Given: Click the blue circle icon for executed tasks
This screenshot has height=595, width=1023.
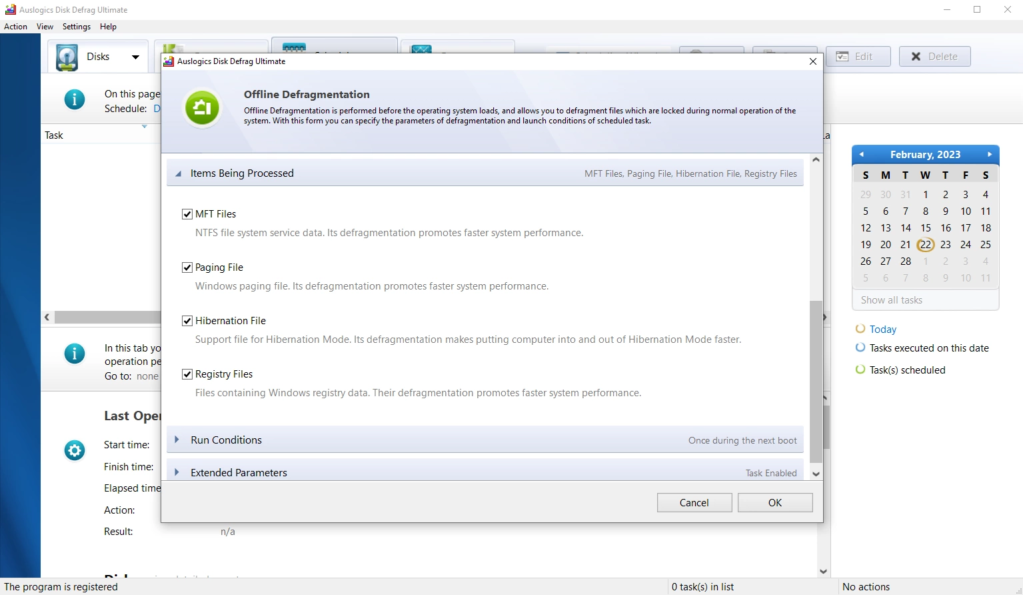Looking at the screenshot, I should (860, 347).
